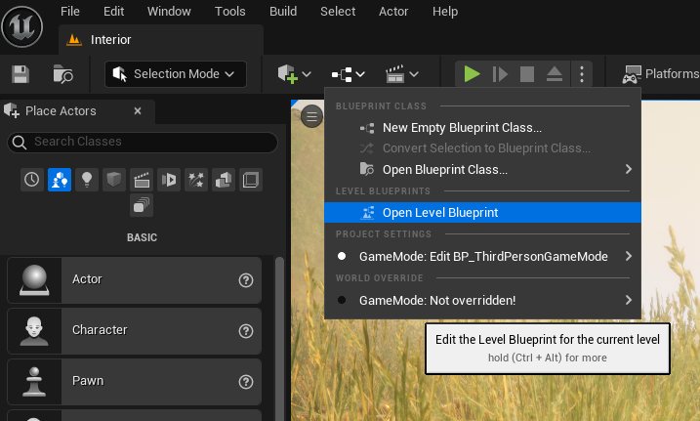
Task: Focus the Search Classes field
Action: click(143, 142)
